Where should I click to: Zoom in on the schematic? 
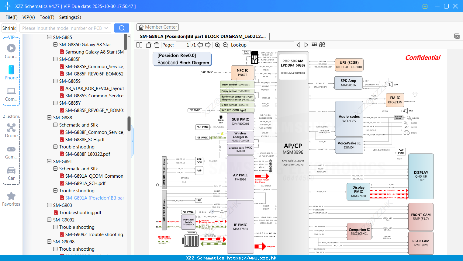click(217, 45)
